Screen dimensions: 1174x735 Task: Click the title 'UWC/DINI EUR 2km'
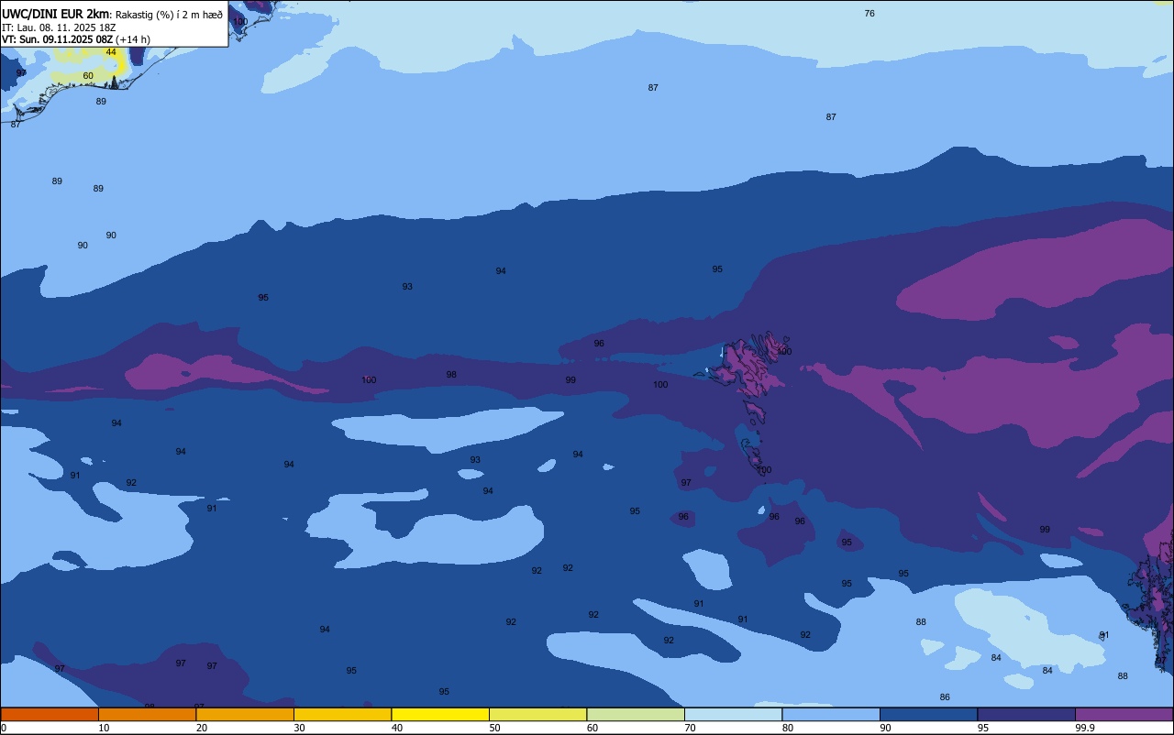pyautogui.click(x=55, y=14)
